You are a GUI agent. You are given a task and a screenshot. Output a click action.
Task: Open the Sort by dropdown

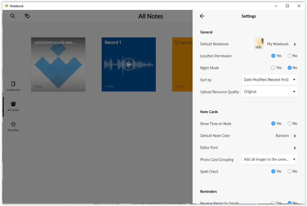coord(269,80)
